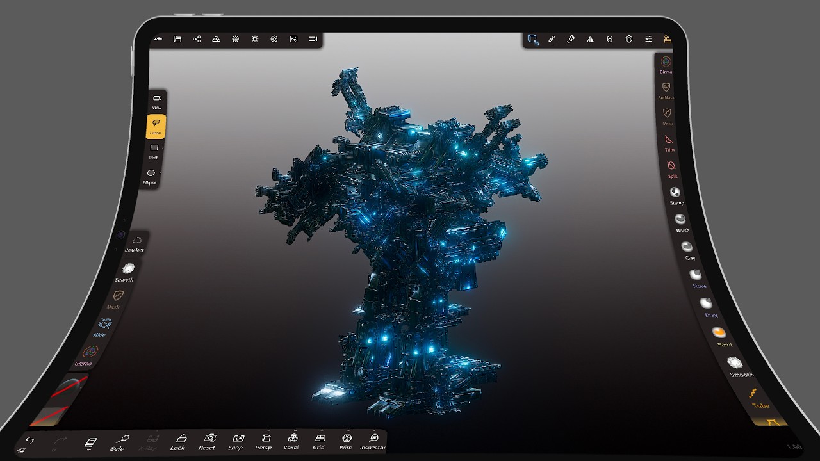Screen dimensions: 820x461
Task: Click the Gizmo shortcut on left panel
Action: pos(86,355)
